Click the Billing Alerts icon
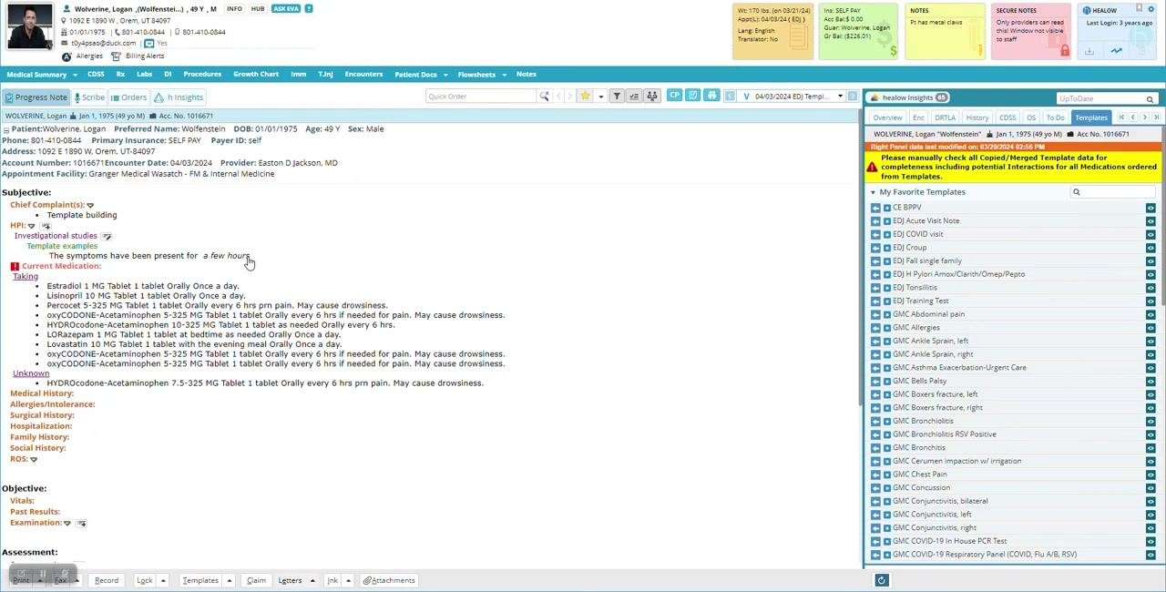This screenshot has width=1166, height=592. tap(115, 56)
